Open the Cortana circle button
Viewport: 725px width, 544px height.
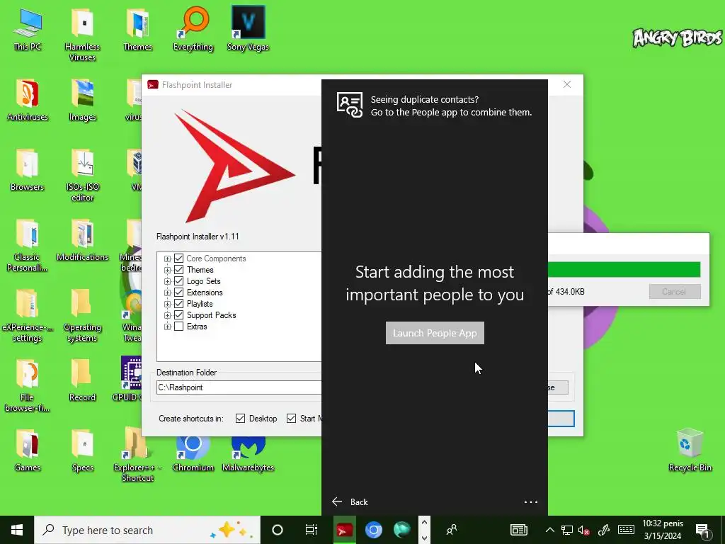[x=278, y=530]
